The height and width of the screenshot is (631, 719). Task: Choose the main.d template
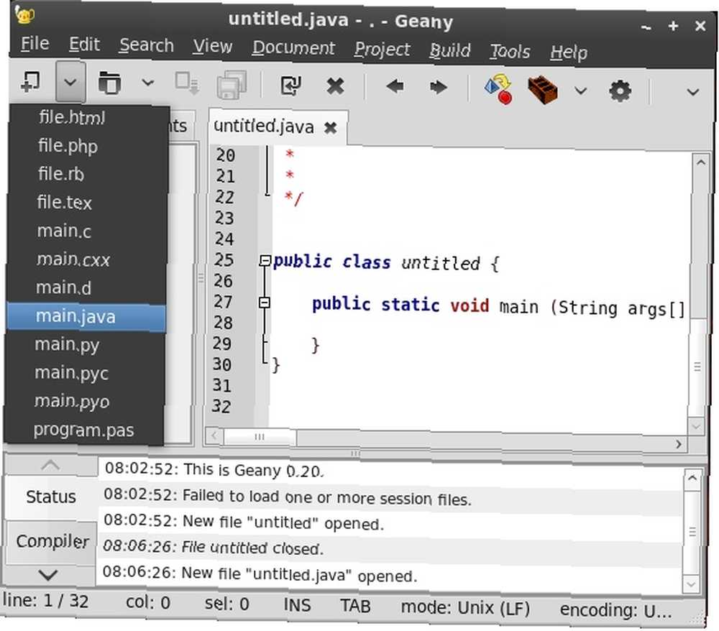pyautogui.click(x=86, y=287)
